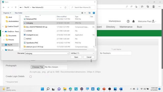This screenshot has width=163, height=92.
Task: Check the Create Login Details checkbox
Action: [x=31, y=77]
